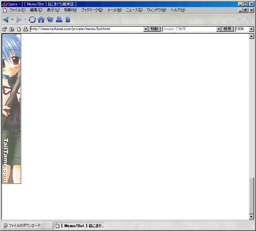Open the ブックマーク(B) menu
This screenshot has height=231, width=256.
point(92,10)
